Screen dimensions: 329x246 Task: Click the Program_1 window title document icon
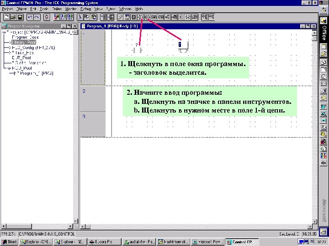click(84, 26)
